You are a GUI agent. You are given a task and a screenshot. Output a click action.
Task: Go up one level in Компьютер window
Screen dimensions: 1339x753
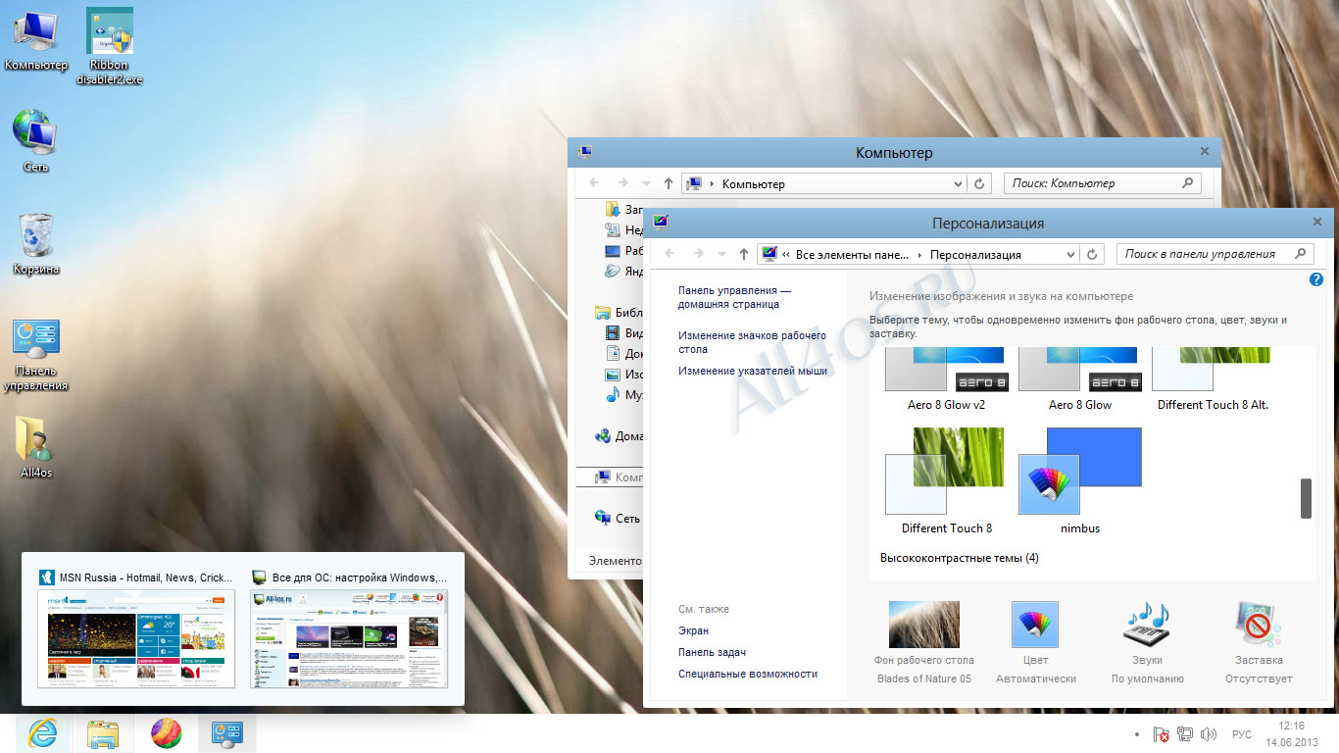click(669, 183)
